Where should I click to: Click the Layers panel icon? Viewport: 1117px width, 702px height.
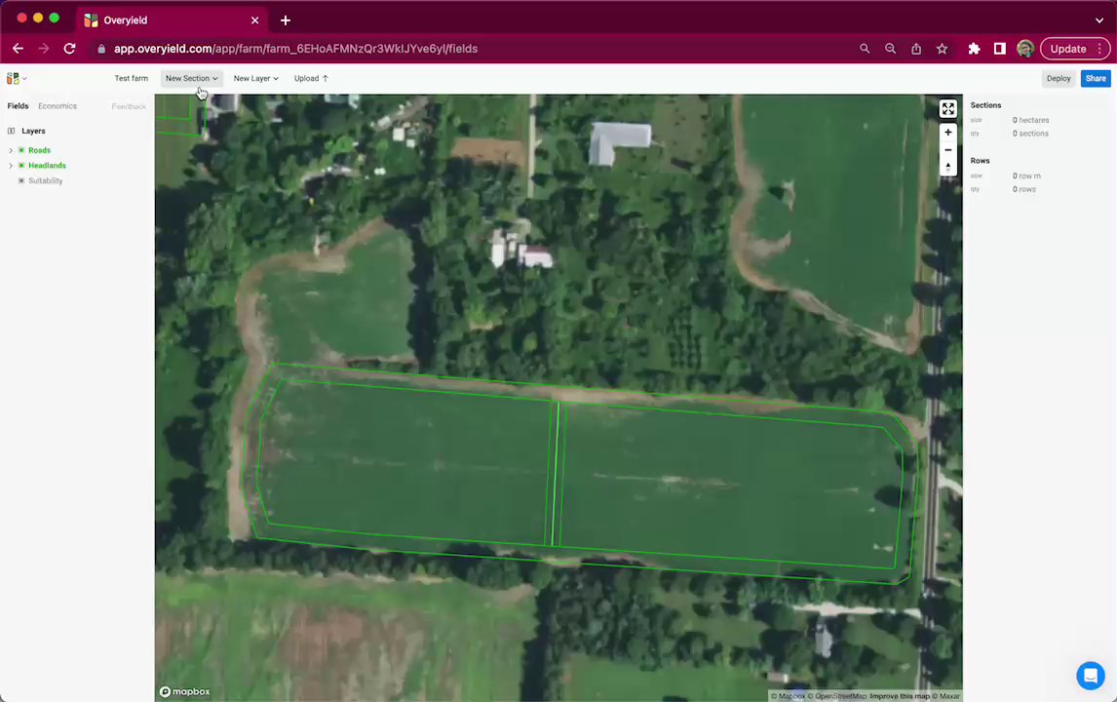tap(11, 131)
